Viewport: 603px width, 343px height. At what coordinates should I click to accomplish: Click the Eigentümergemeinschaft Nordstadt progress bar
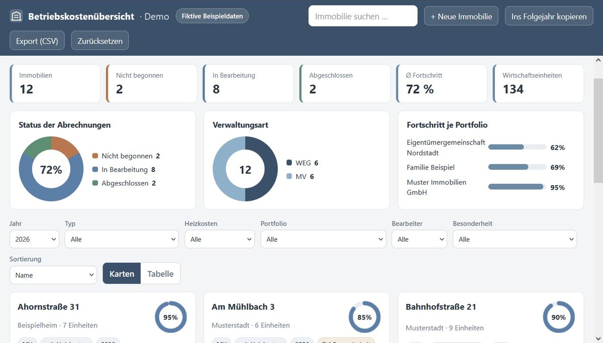coord(517,147)
